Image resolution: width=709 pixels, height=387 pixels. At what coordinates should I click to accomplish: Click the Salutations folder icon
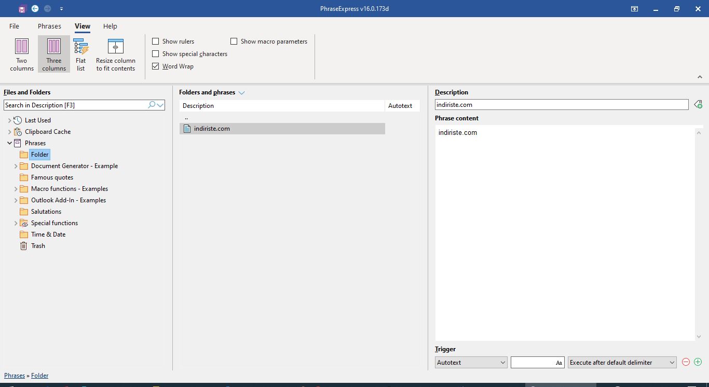[24, 212]
